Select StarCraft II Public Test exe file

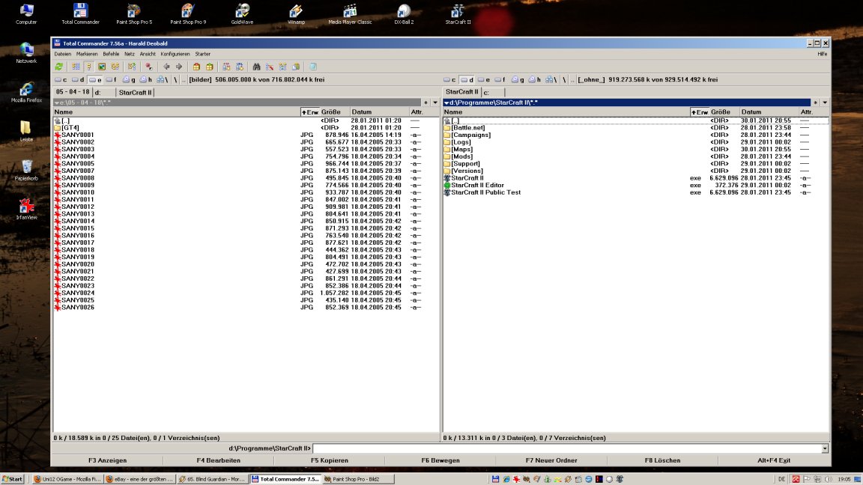(485, 192)
